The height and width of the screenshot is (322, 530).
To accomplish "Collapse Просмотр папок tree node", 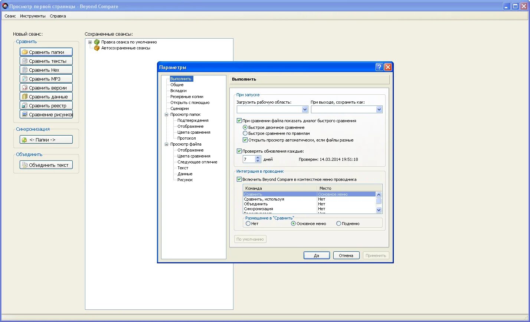I will pyautogui.click(x=167, y=114).
